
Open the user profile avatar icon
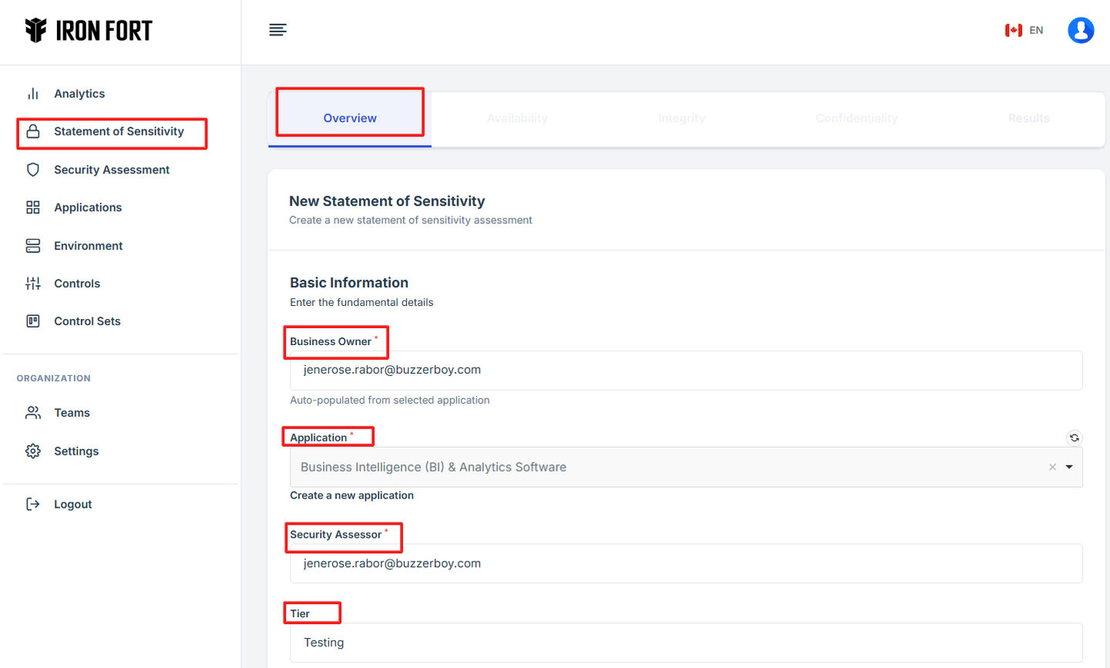pyautogui.click(x=1080, y=30)
